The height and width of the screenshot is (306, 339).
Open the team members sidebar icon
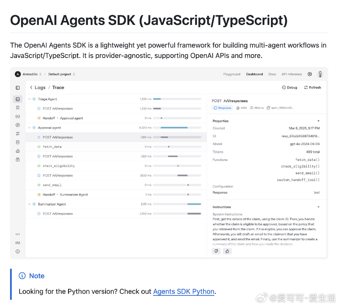(18, 243)
